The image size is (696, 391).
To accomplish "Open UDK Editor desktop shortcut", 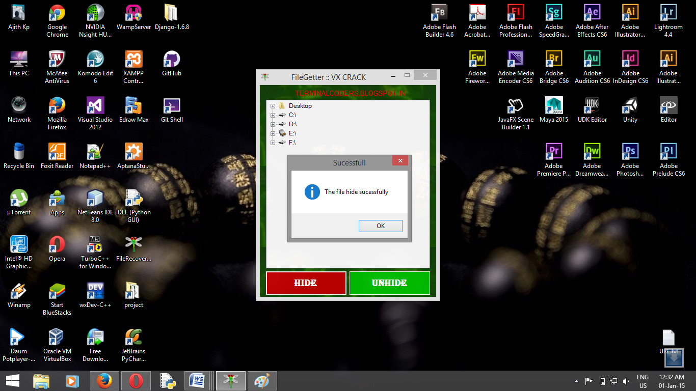I will coord(592,110).
